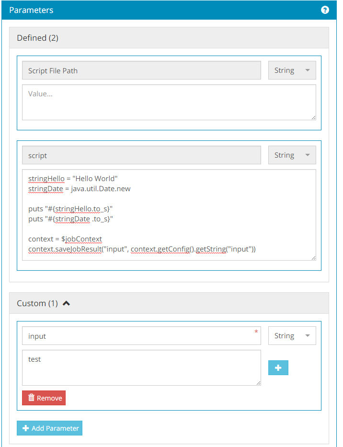Click the script parameter name field
The height and width of the screenshot is (447, 343).
pyautogui.click(x=141, y=155)
